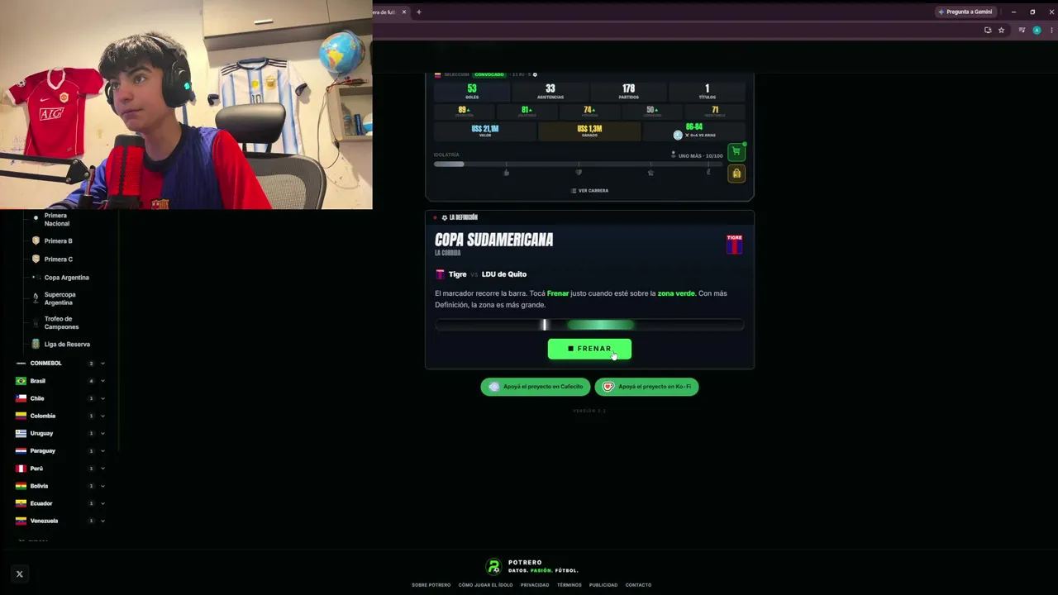Select Liga de Reserva in the sidebar
1058x595 pixels.
tap(67, 344)
